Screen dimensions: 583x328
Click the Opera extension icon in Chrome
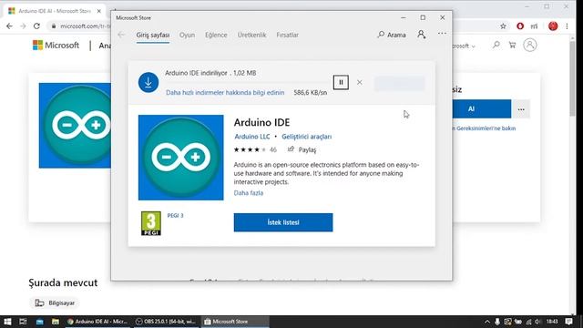pos(520,26)
